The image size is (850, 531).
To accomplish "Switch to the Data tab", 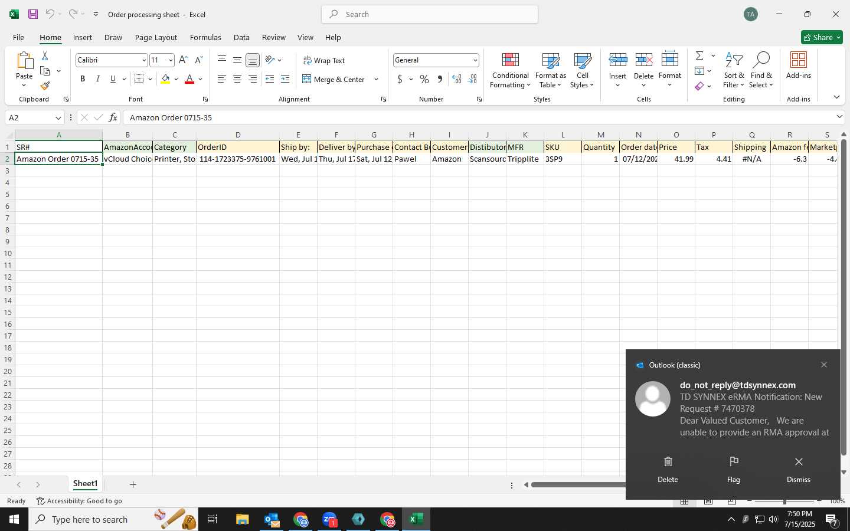I will pyautogui.click(x=241, y=37).
